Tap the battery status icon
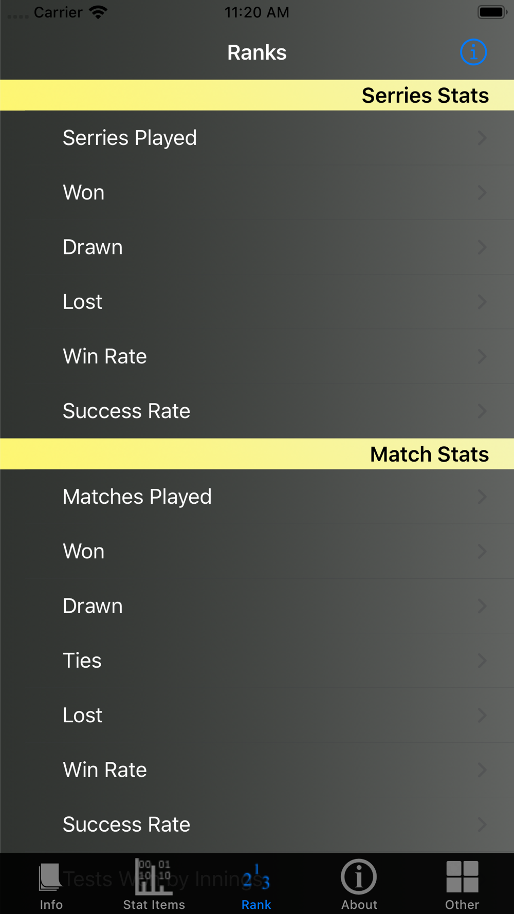The height and width of the screenshot is (914, 514). point(492,12)
